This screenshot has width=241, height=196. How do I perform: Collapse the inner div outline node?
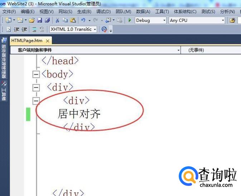[x=36, y=101]
